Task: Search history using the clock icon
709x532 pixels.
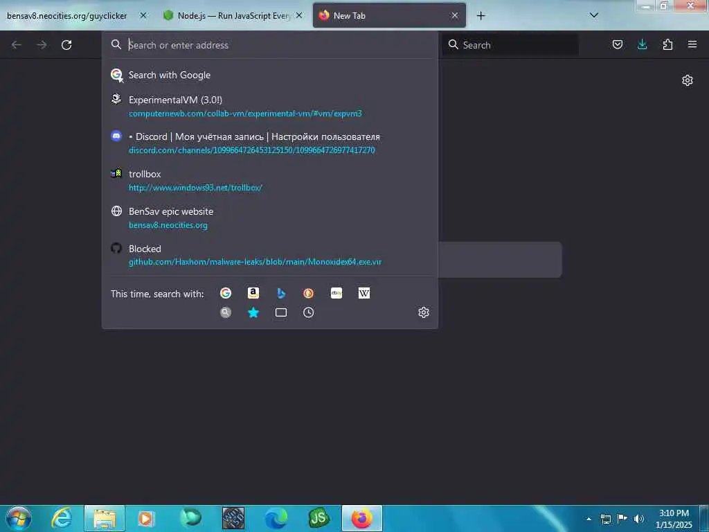Action: pos(308,312)
